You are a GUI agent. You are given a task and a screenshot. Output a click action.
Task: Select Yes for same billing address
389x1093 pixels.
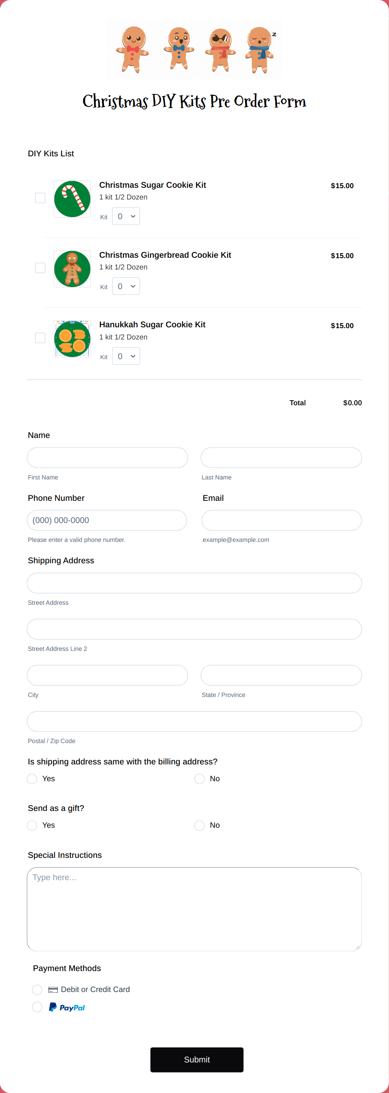click(32, 779)
